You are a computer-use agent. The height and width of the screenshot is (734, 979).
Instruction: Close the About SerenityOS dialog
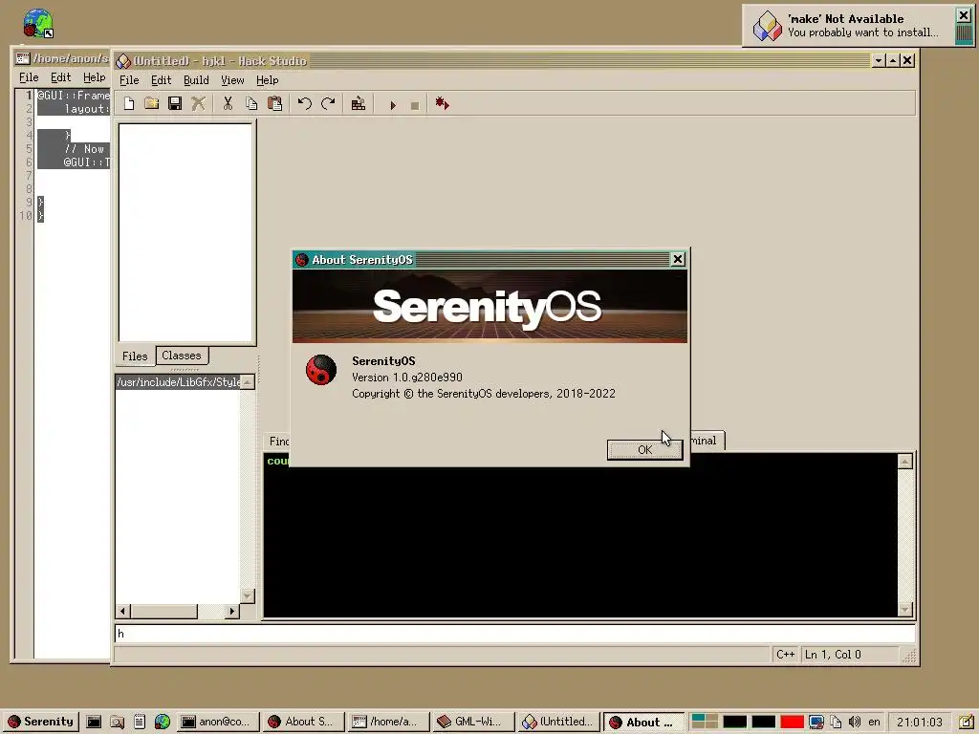[x=678, y=259]
